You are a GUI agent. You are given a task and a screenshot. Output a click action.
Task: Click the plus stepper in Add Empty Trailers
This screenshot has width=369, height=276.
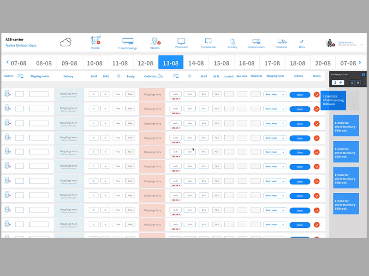coord(340,81)
